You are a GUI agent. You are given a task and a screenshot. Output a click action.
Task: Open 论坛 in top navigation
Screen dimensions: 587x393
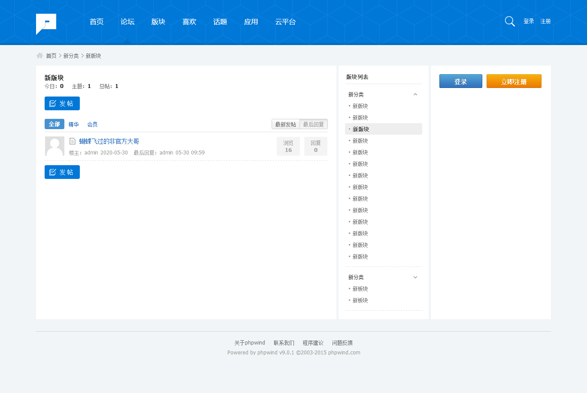127,22
